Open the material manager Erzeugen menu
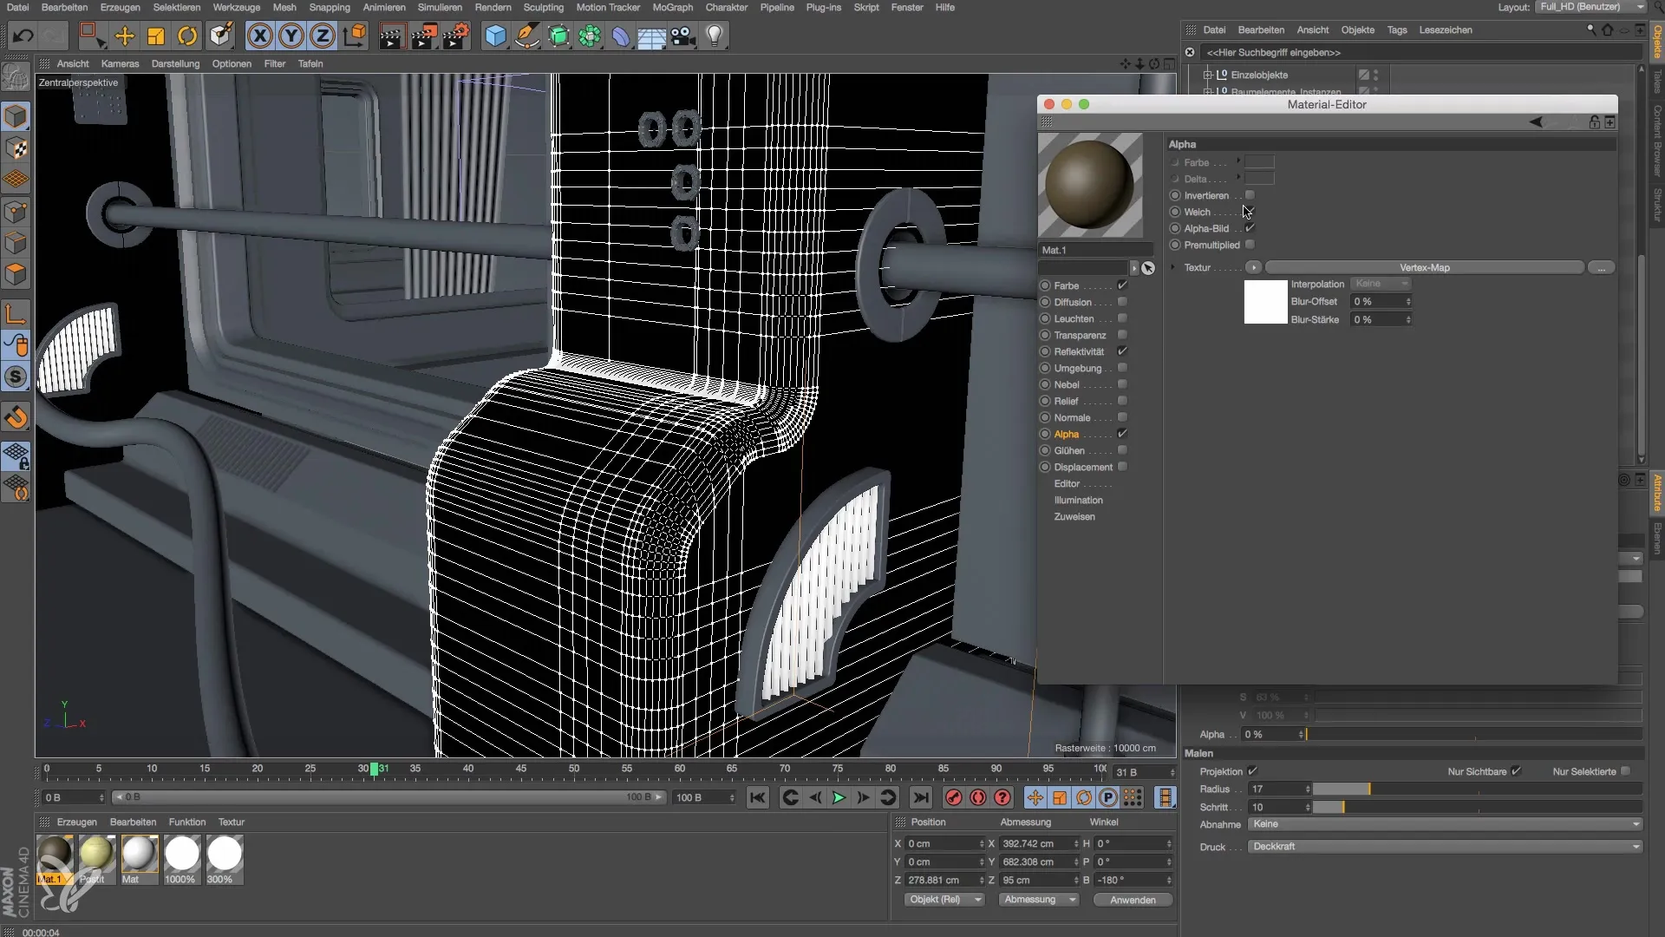1665x937 pixels. pyautogui.click(x=77, y=822)
